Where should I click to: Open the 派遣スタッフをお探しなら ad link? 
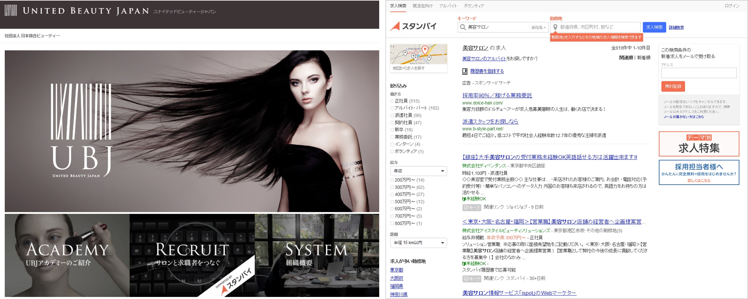point(490,122)
